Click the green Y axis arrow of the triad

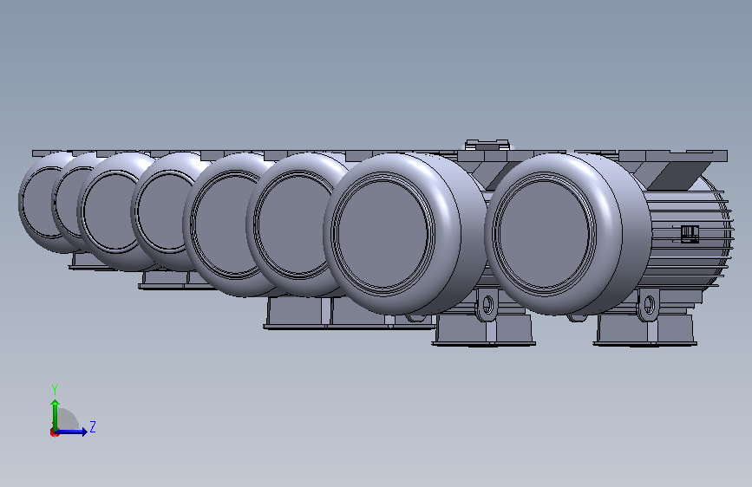56,415
